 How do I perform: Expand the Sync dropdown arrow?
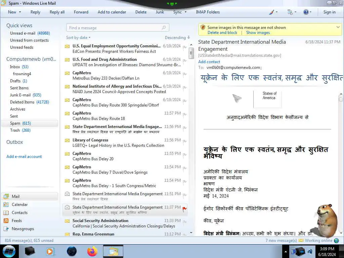[x=185, y=12]
